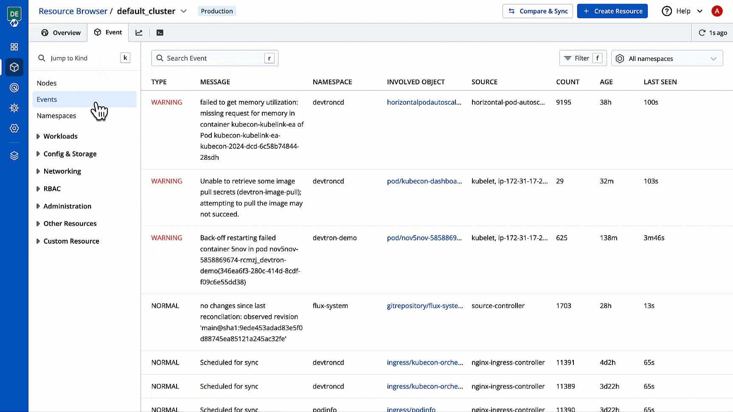Switch to the Overview tab

[x=61, y=33]
